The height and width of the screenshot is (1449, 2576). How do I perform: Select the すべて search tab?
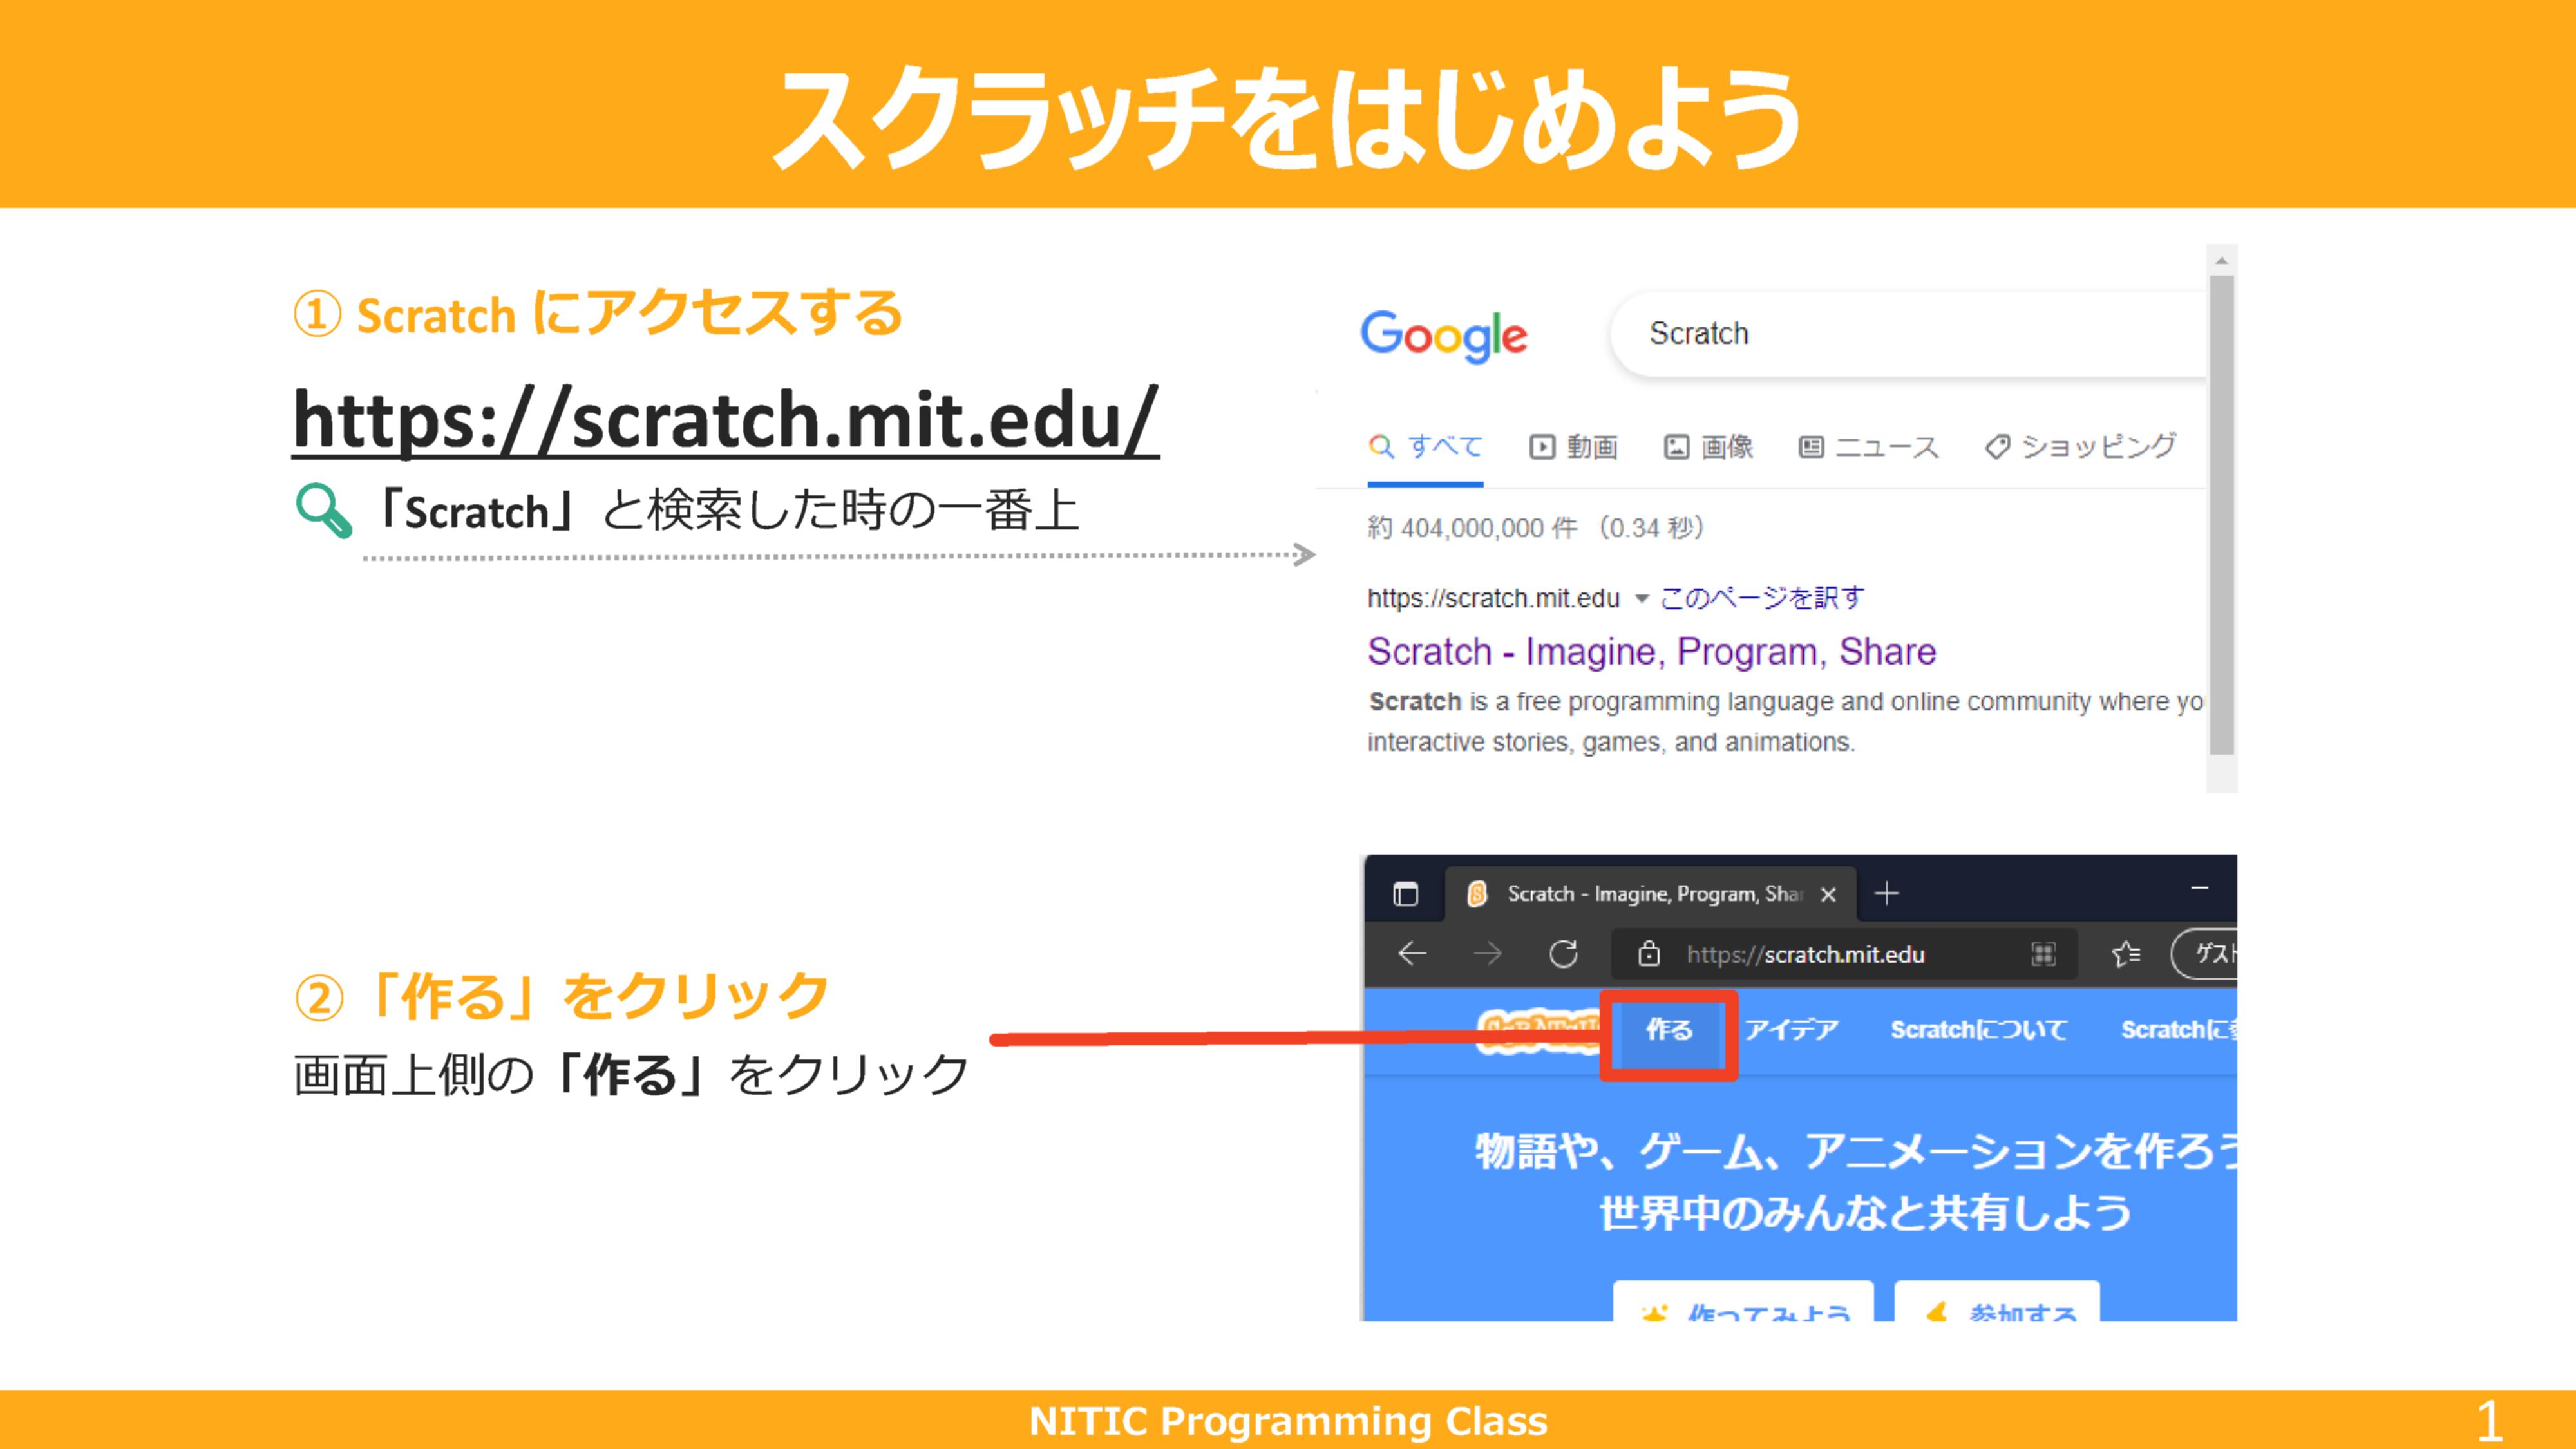coord(1425,446)
